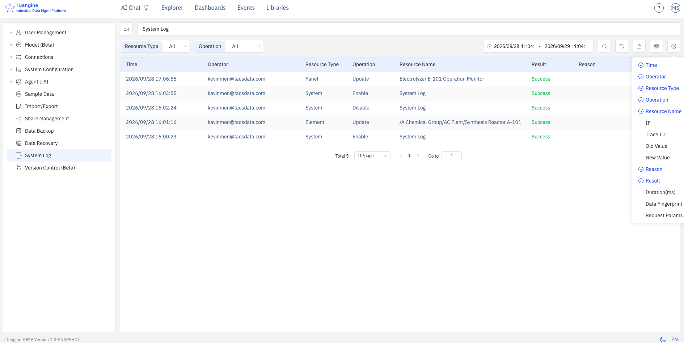Select page 1 in pagination
This screenshot has width=684, height=343.
(409, 156)
